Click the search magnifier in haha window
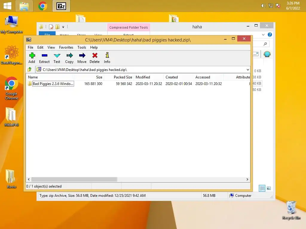 point(265,44)
